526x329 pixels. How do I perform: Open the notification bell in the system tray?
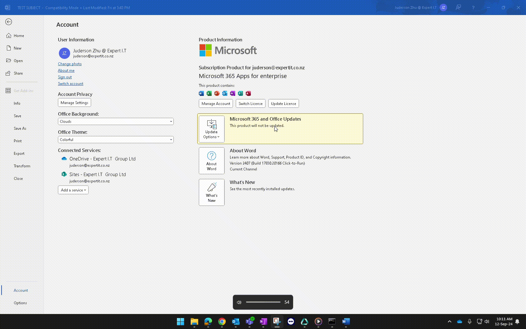pos(517,321)
